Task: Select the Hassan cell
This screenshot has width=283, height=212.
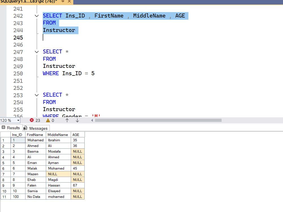Action: [58, 185]
